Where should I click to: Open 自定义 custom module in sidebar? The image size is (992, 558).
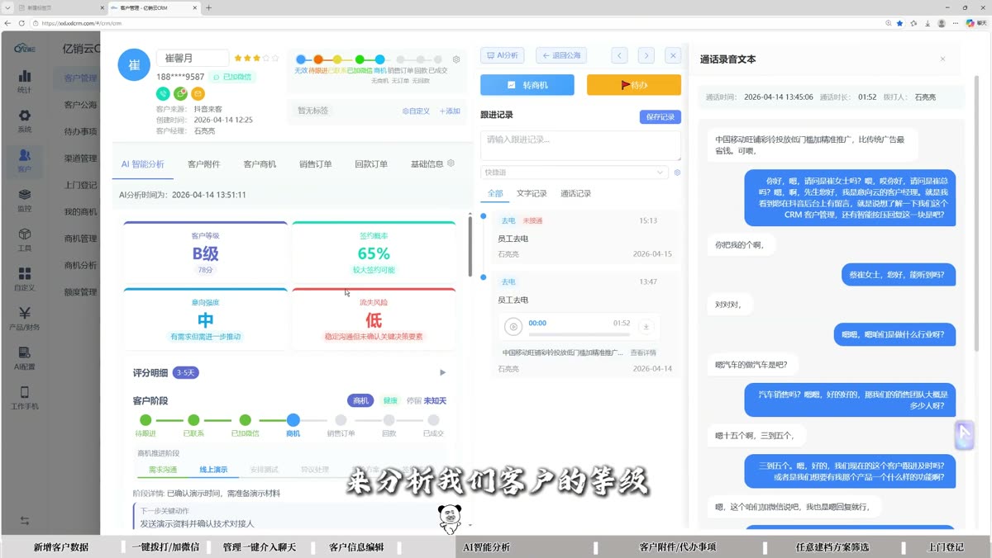24,280
